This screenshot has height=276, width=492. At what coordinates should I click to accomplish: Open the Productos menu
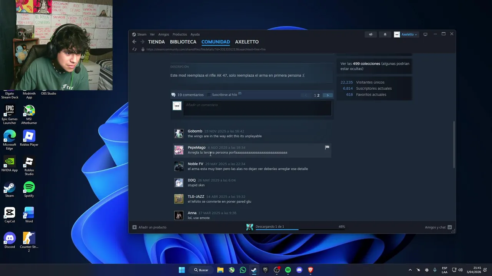[180, 34]
